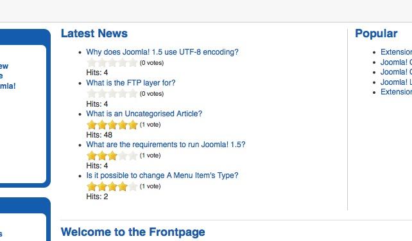The width and height of the screenshot is (412, 241).
Task: Click first empty star under UTF-8 article
Action: pyautogui.click(x=92, y=62)
